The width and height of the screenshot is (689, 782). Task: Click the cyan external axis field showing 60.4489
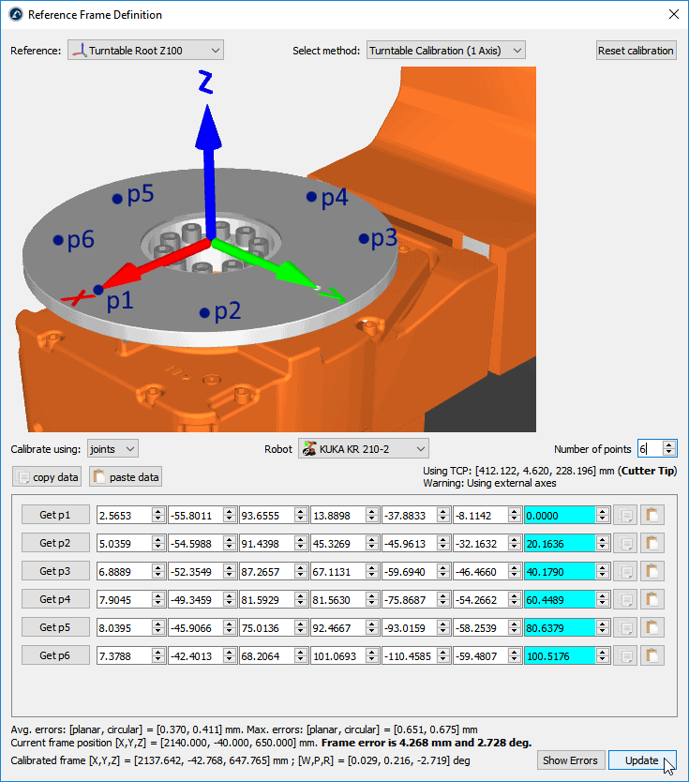click(560, 599)
